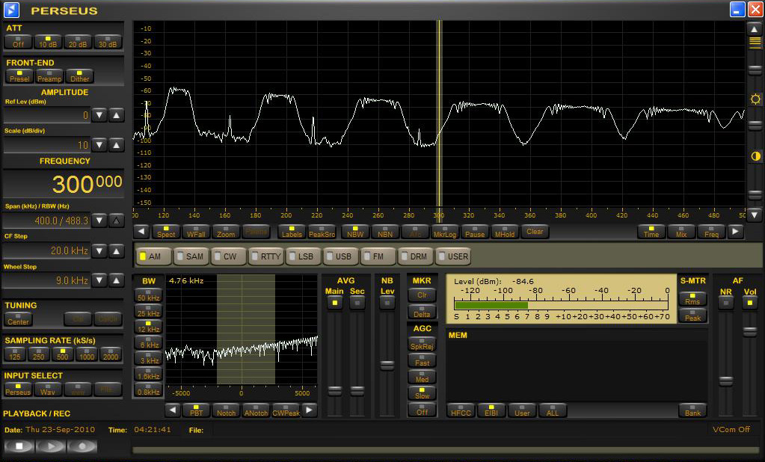
Task: Decrease Wheel Step with down arrow
Action: tap(99, 280)
